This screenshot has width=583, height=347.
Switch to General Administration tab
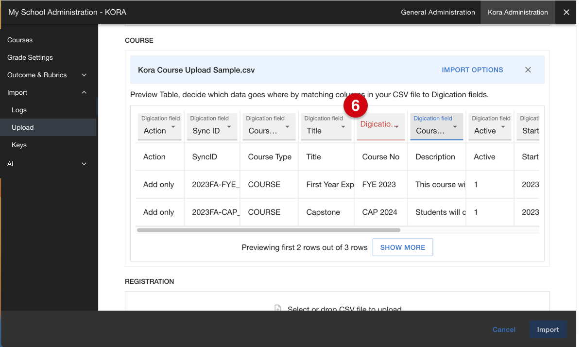tap(438, 12)
